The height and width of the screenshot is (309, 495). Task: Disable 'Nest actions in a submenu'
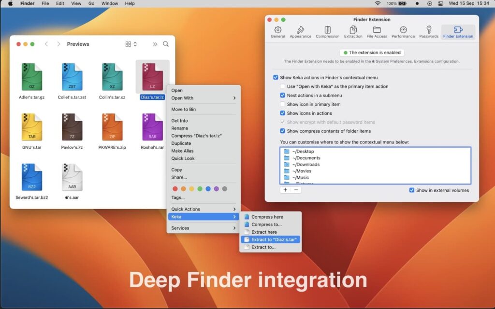pyautogui.click(x=282, y=95)
